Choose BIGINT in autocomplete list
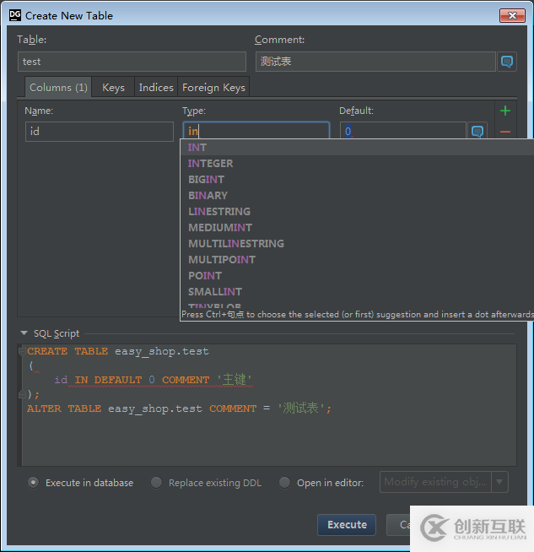Screen dimensions: 534x552 pyautogui.click(x=207, y=180)
